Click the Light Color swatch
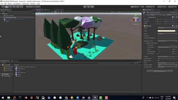Viewport: 178px width, 100px height. (x=166, y=31)
